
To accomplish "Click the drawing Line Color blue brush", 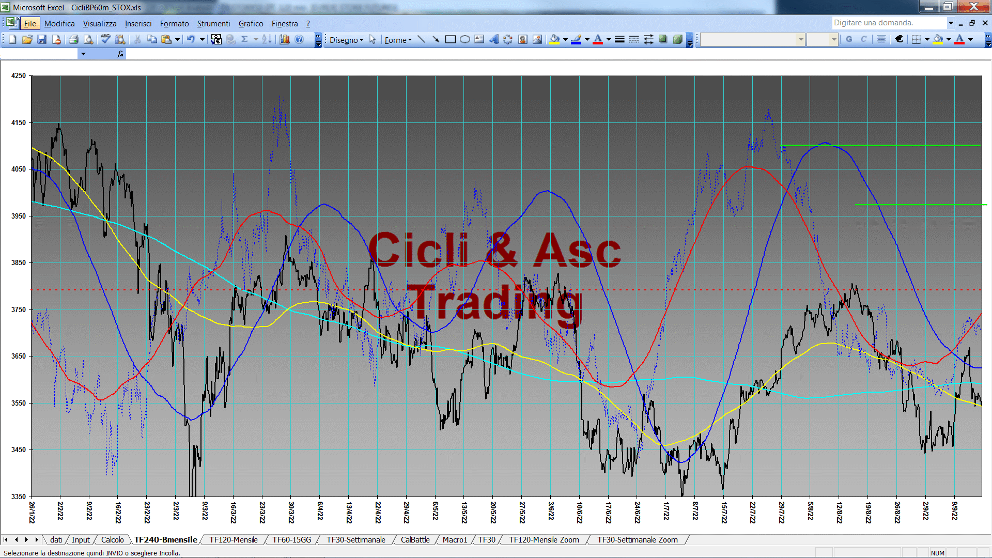I will [577, 39].
